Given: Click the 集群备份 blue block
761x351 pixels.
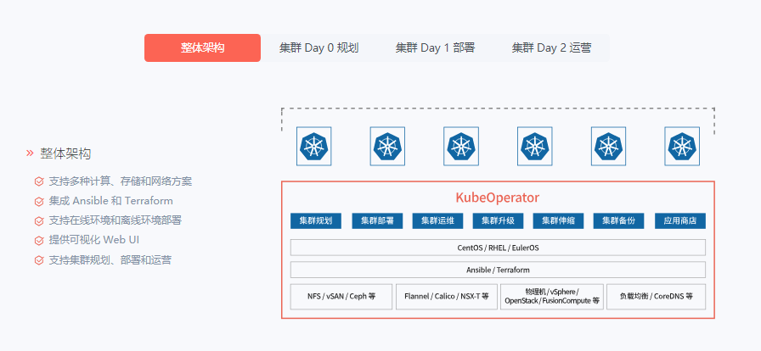Looking at the screenshot, I should [x=619, y=221].
